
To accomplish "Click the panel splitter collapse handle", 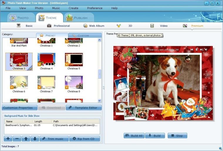I will pyautogui.click(x=104, y=88).
